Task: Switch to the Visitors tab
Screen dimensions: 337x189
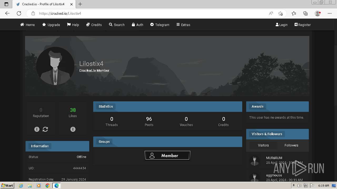Action: (x=263, y=145)
